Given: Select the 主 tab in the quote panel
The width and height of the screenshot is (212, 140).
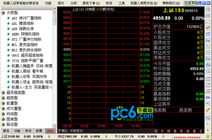Looking at the screenshot, I should (x=201, y=131).
